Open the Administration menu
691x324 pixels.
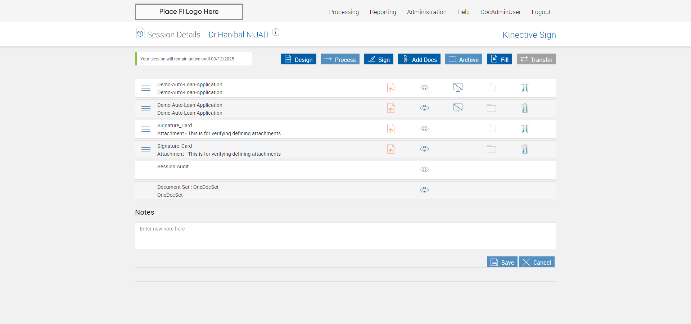coord(426,12)
